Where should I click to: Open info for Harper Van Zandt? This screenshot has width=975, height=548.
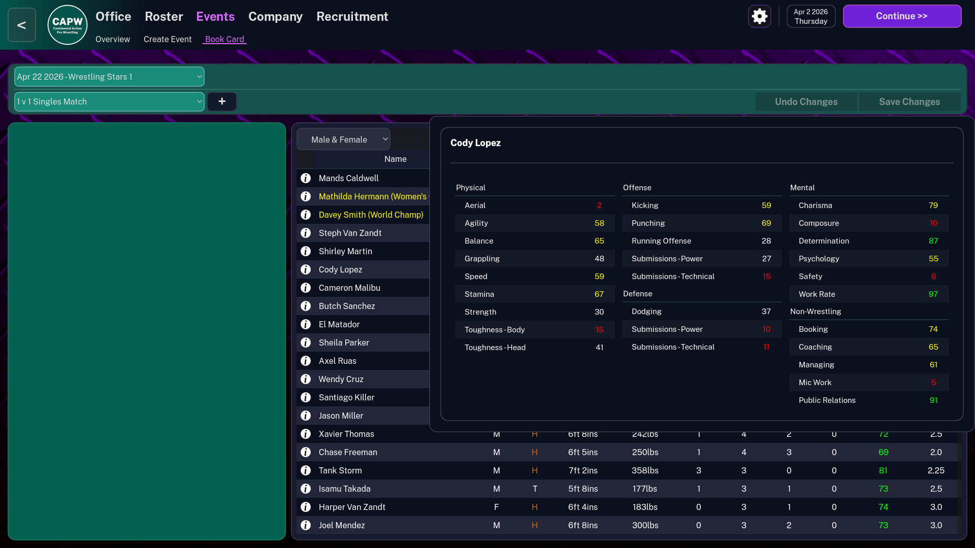(306, 507)
